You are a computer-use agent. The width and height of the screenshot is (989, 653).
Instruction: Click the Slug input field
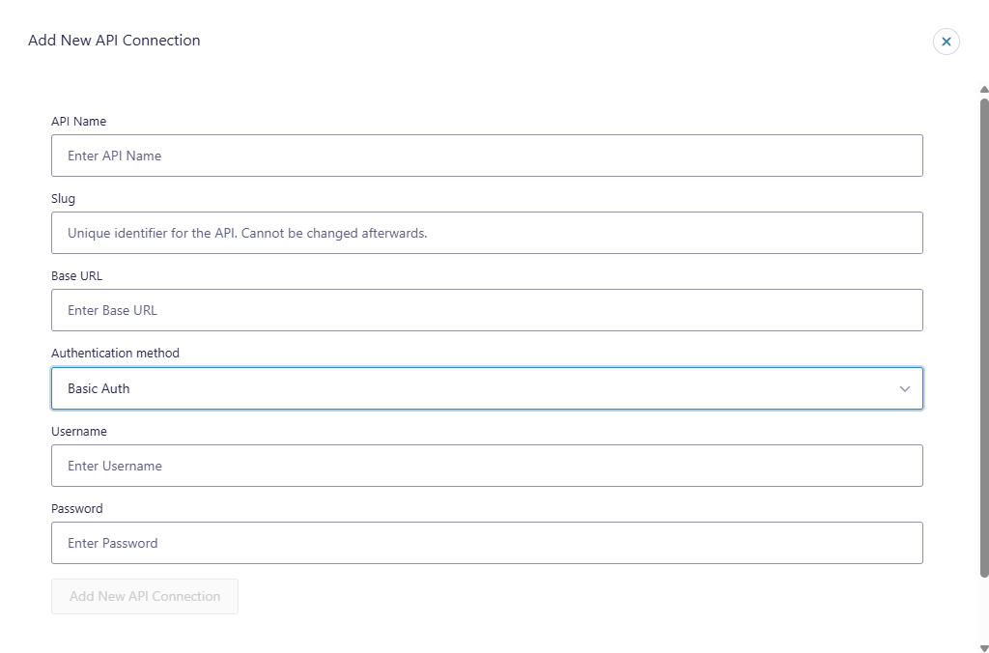486,233
